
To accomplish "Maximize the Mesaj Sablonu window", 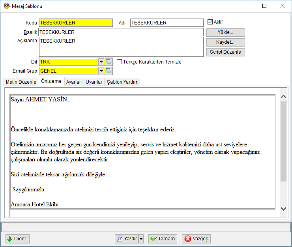I will pos(264,6).
